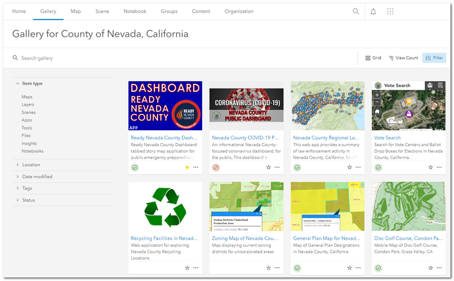
Task: Toggle the Filter panel button
Action: point(434,58)
